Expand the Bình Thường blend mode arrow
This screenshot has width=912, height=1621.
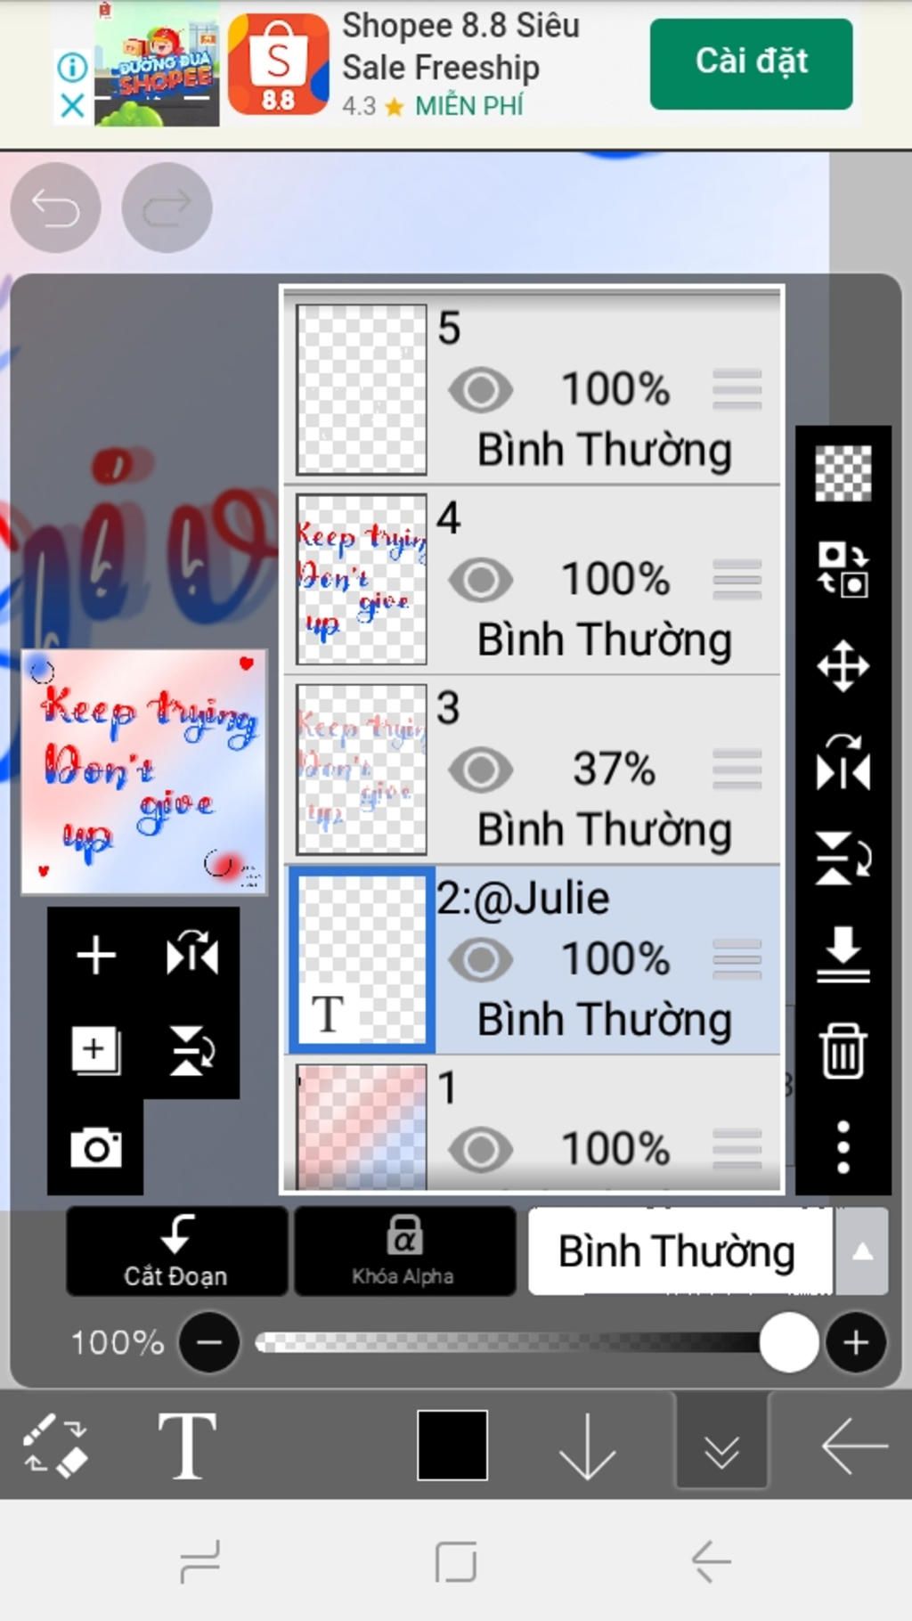point(861,1250)
